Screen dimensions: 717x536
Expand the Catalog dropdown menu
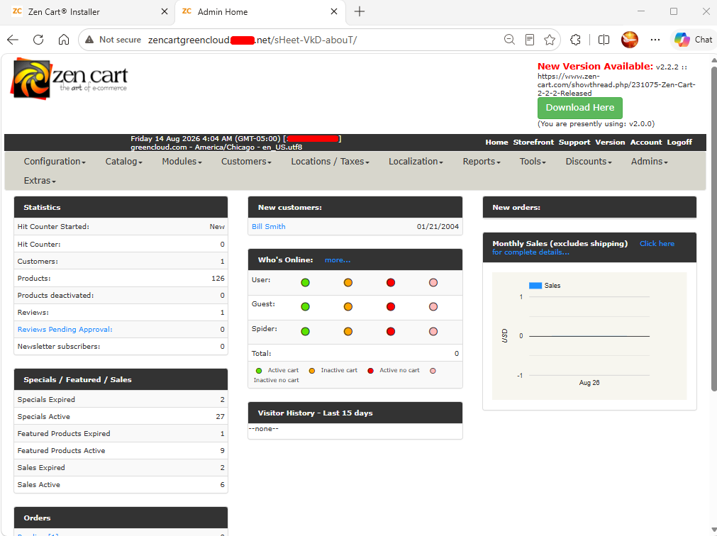pyautogui.click(x=123, y=162)
